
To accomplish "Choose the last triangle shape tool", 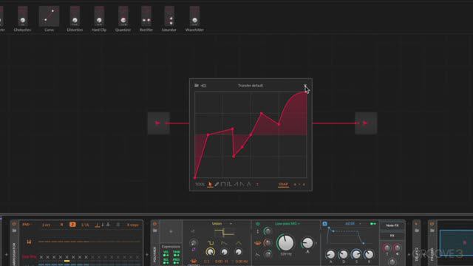I will pyautogui.click(x=249, y=184).
